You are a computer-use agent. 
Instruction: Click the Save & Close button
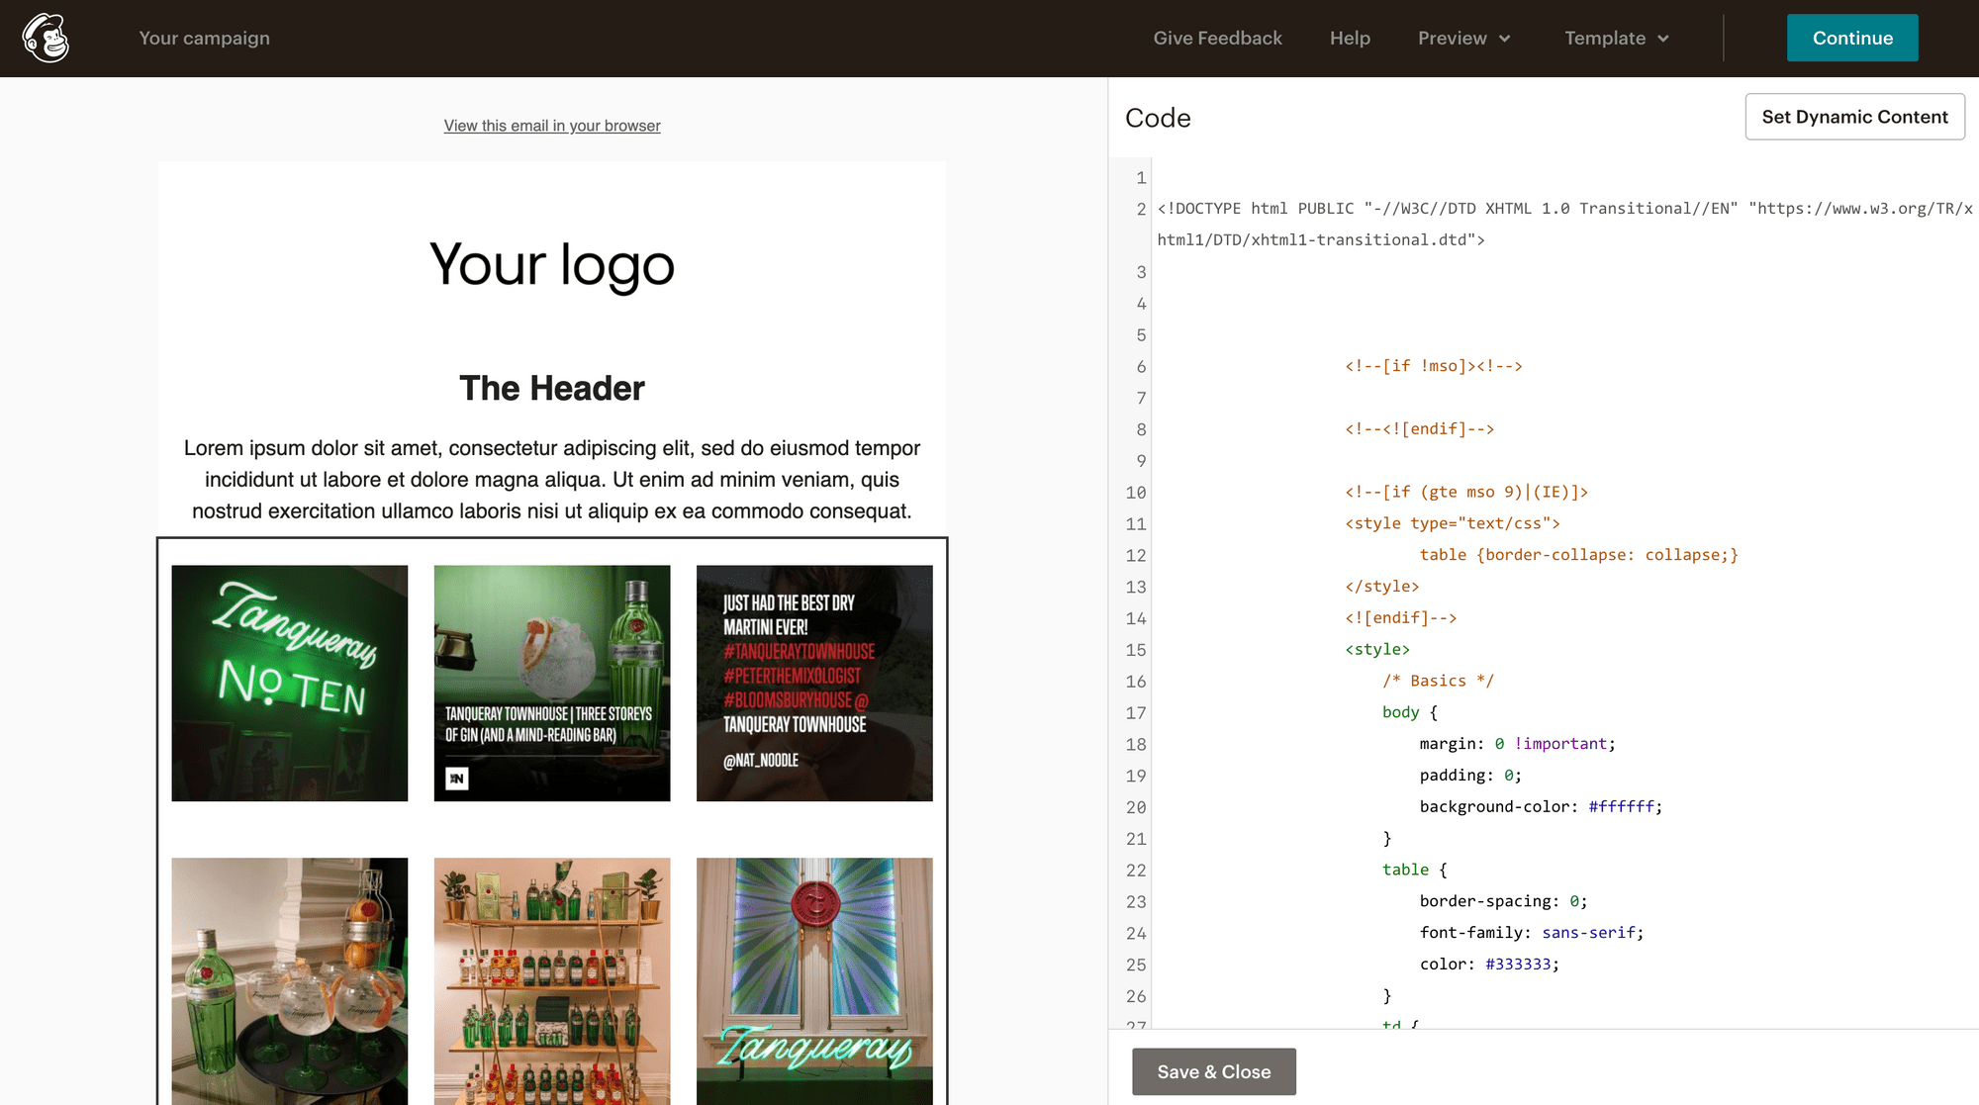(1214, 1071)
